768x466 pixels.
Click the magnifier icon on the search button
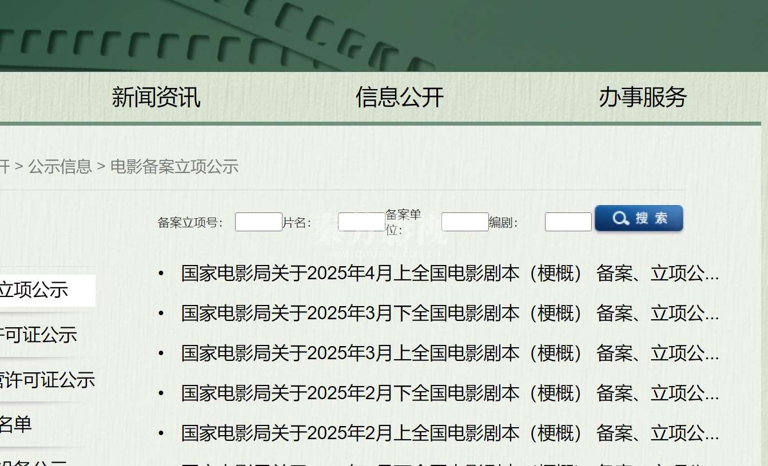pyautogui.click(x=620, y=218)
